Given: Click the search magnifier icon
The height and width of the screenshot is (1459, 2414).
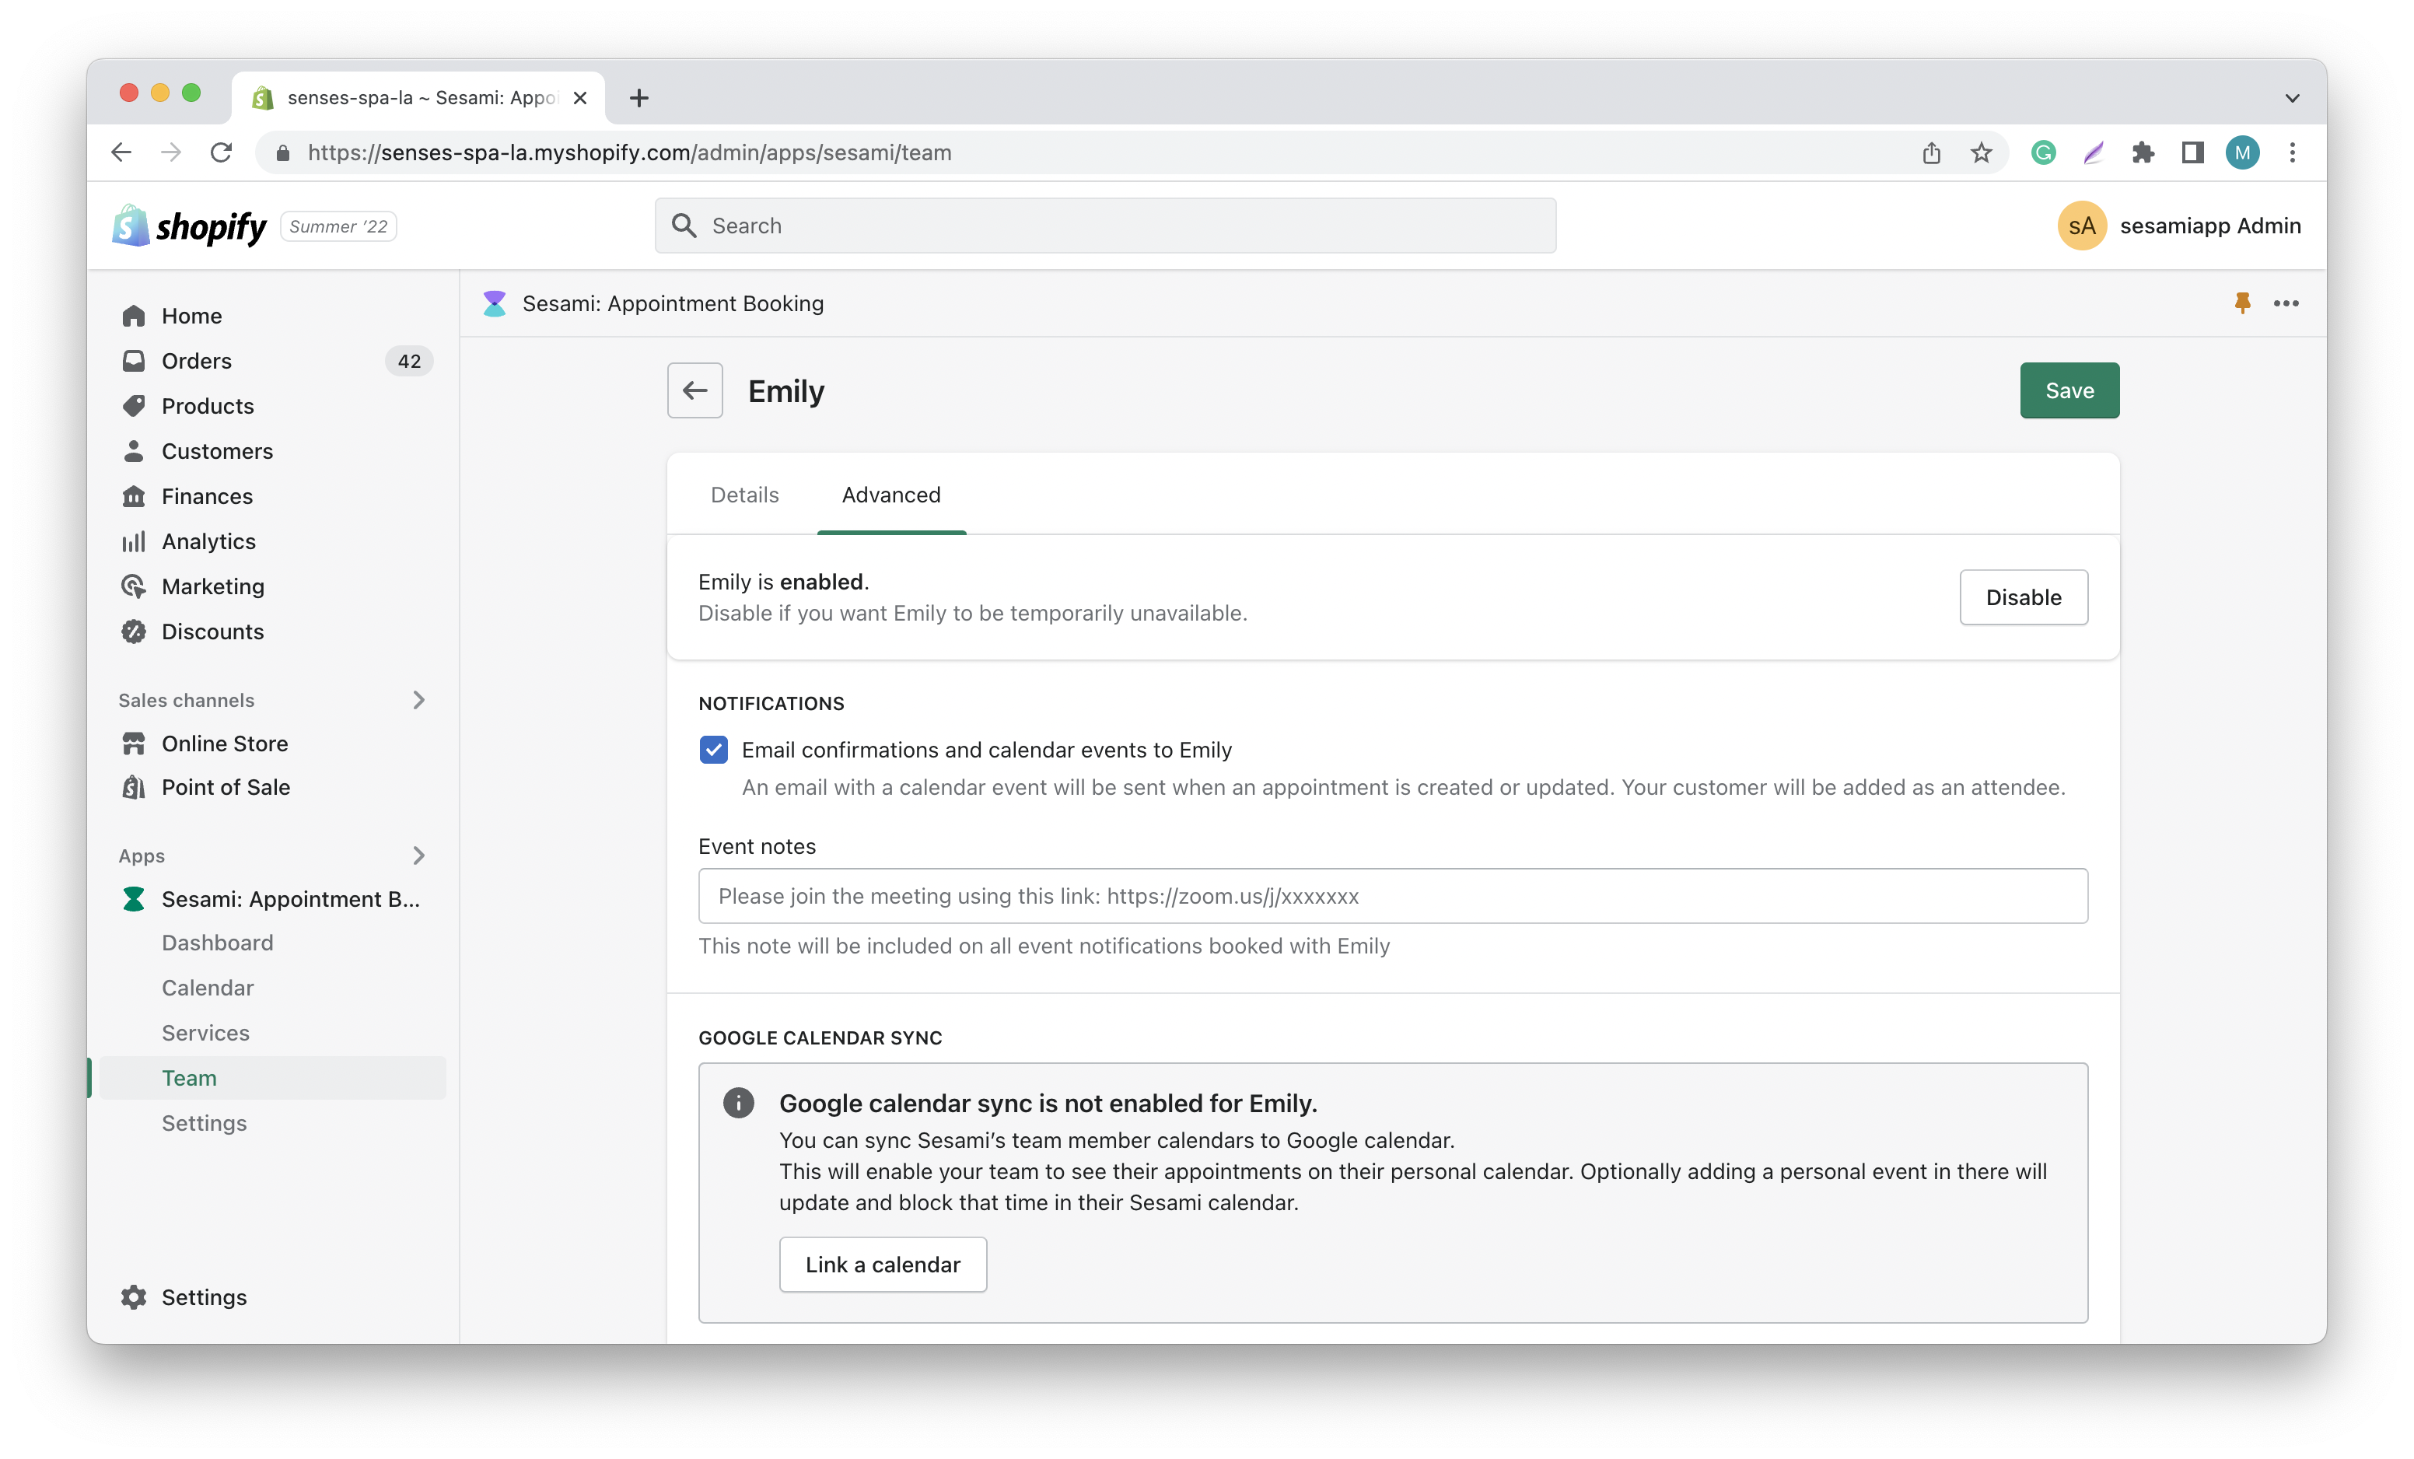Looking at the screenshot, I should pos(684,224).
